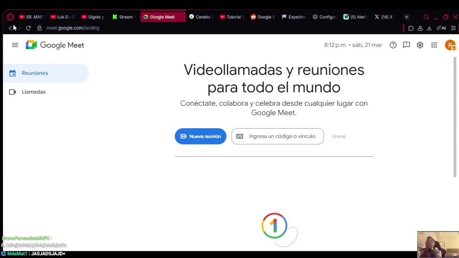Open the Google apps grid
Viewport: 459px width, 258px height.
click(x=434, y=45)
